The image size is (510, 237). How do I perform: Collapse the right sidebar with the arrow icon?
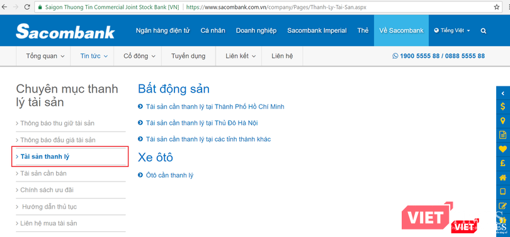(503, 93)
